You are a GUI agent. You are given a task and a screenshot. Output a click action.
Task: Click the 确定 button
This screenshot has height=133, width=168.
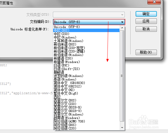point(146,14)
